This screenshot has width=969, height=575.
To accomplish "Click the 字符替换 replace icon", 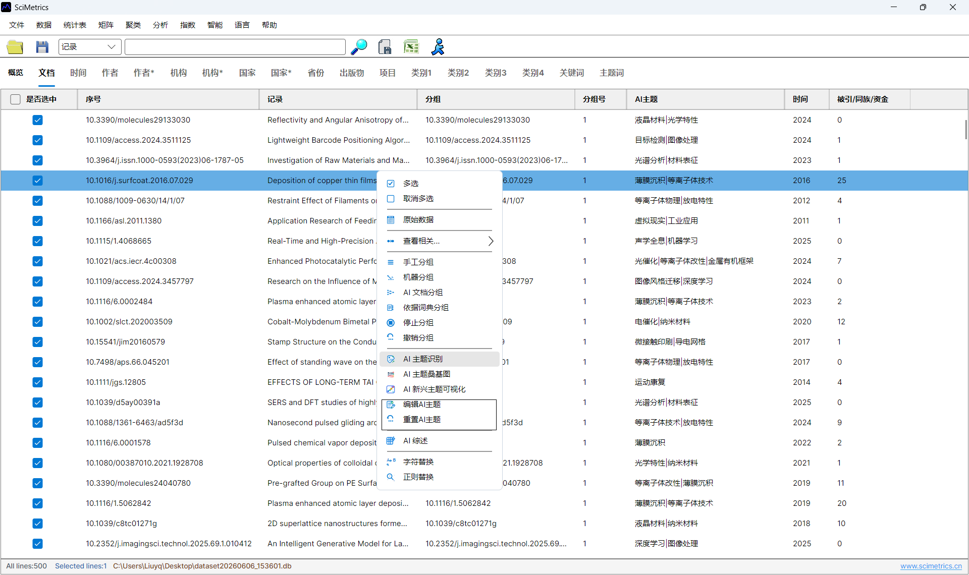I will pyautogui.click(x=391, y=462).
